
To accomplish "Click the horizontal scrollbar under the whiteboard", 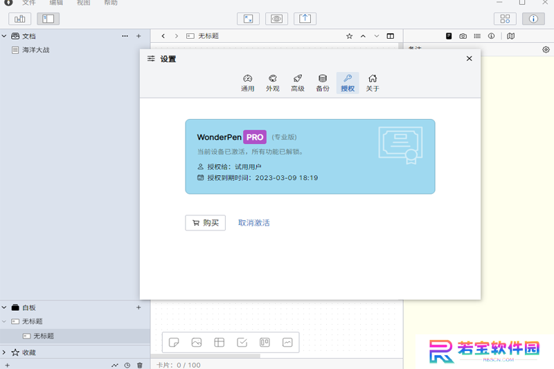I will (206, 356).
